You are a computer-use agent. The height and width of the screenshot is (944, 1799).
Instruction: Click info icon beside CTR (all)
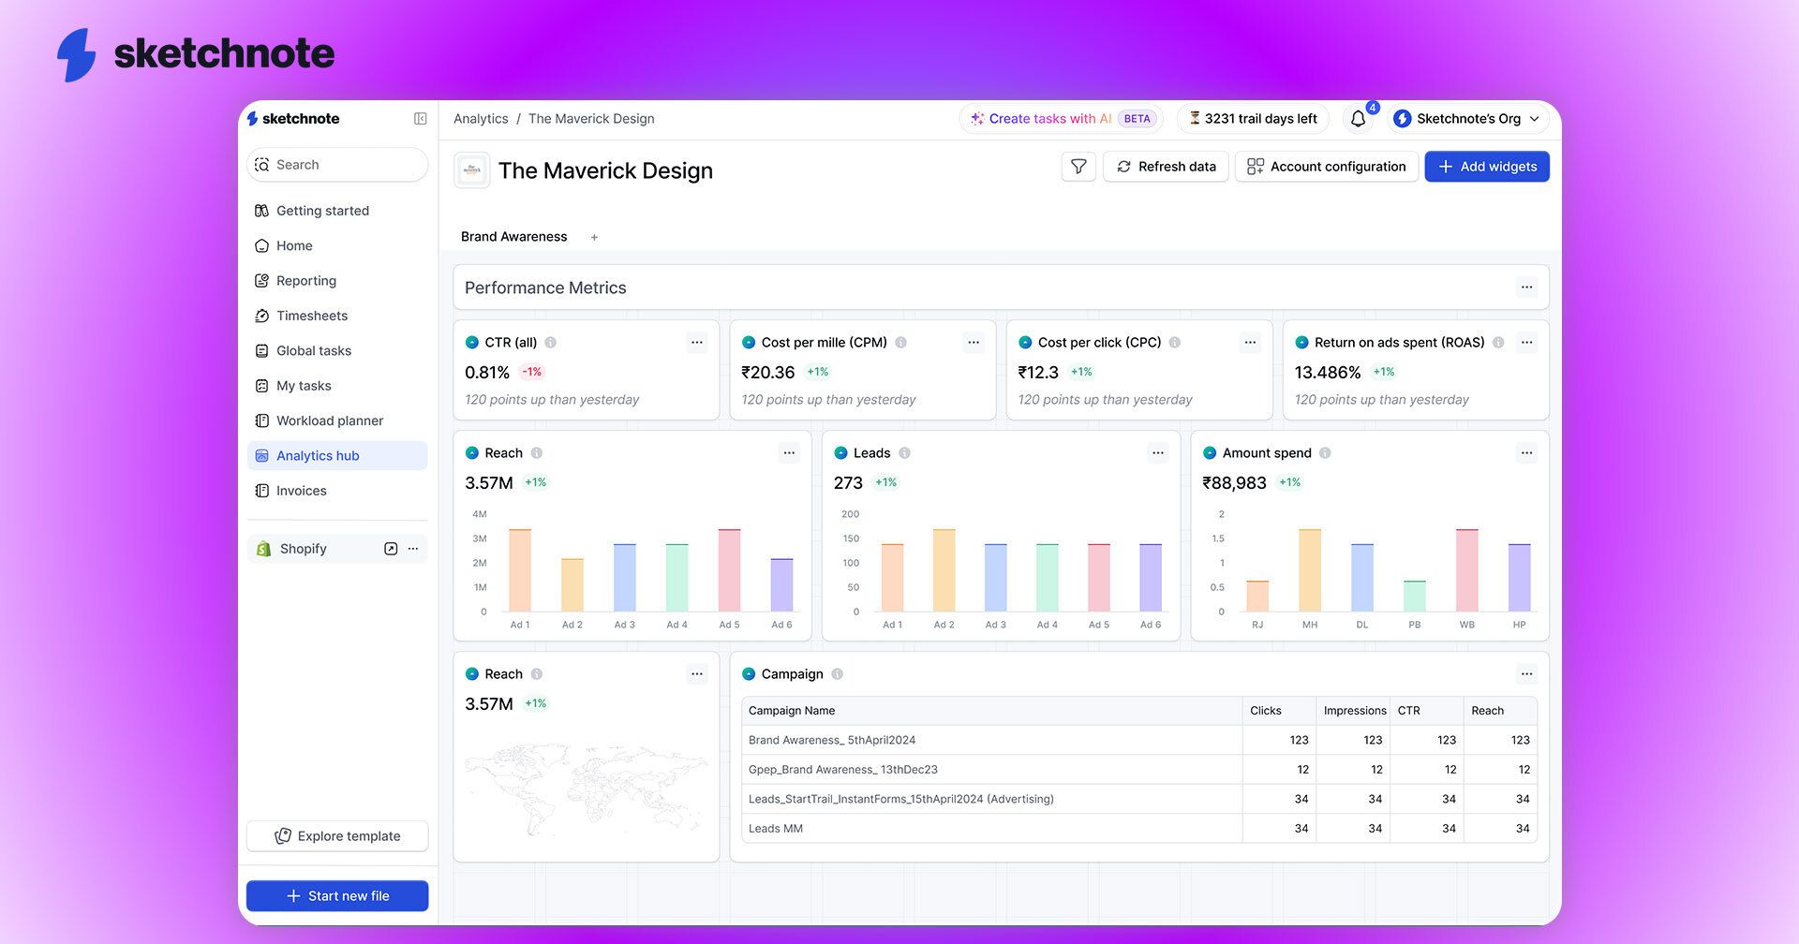click(551, 343)
